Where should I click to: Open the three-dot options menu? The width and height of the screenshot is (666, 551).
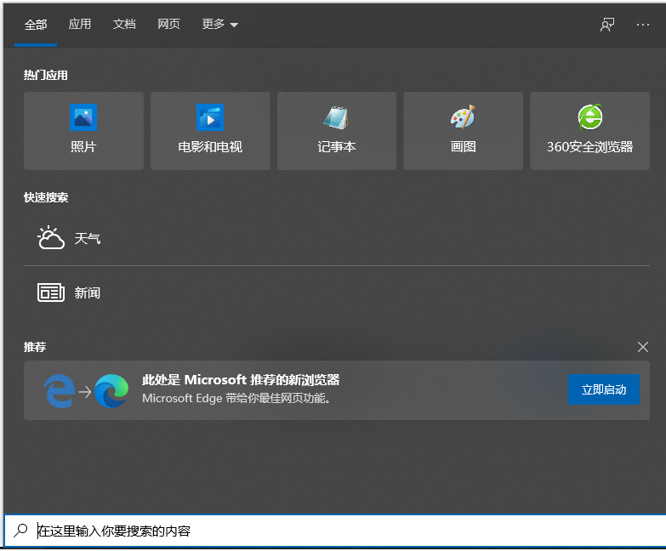(643, 25)
